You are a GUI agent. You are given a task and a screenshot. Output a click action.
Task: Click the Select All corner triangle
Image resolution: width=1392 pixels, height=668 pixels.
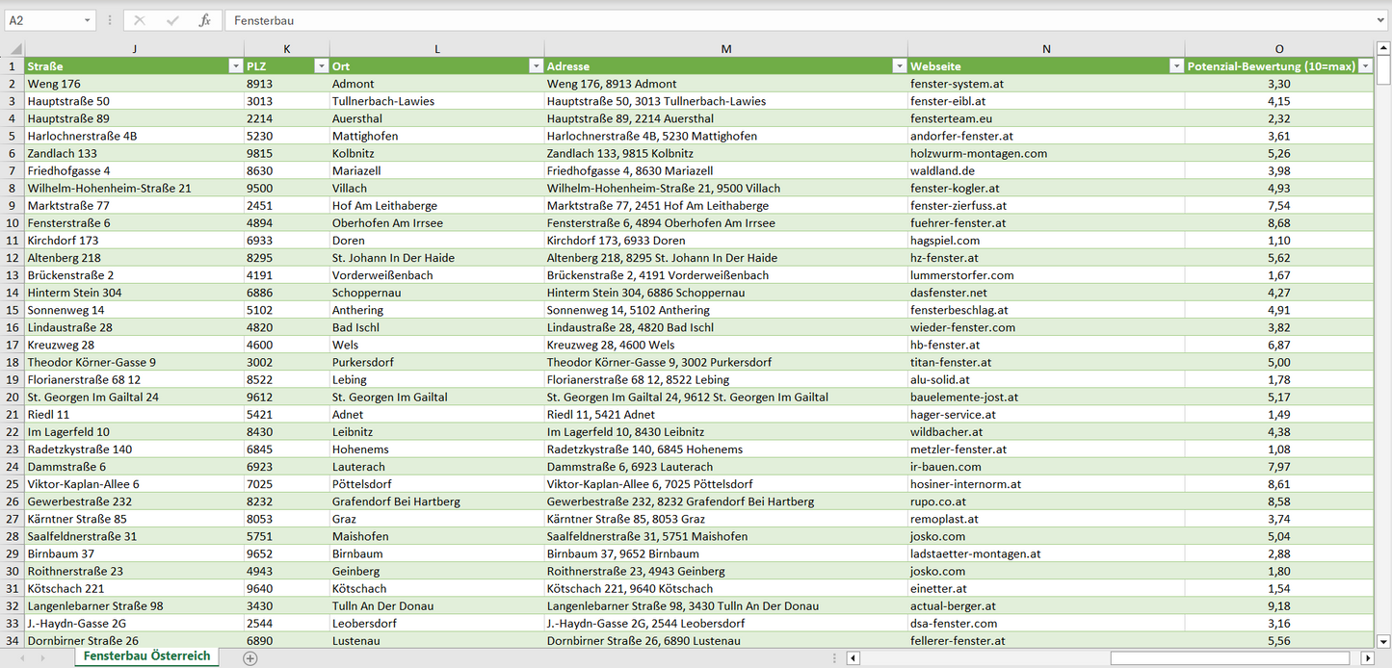pos(13,49)
